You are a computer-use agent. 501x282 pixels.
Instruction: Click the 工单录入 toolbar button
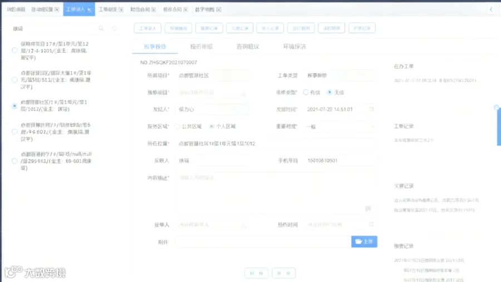click(x=148, y=28)
